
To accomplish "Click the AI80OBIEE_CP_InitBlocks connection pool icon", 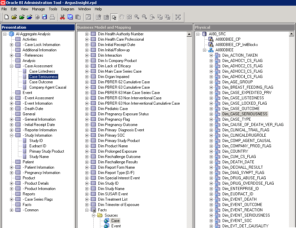I will [211, 45].
